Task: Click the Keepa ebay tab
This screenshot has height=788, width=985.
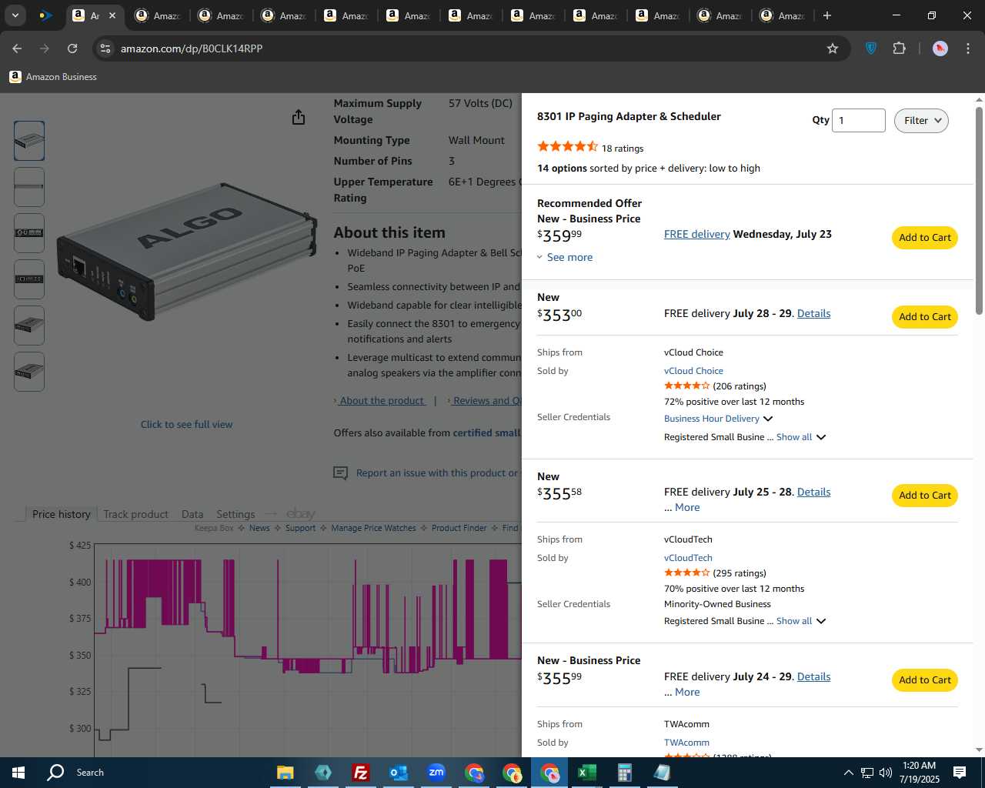Action: coord(301,514)
